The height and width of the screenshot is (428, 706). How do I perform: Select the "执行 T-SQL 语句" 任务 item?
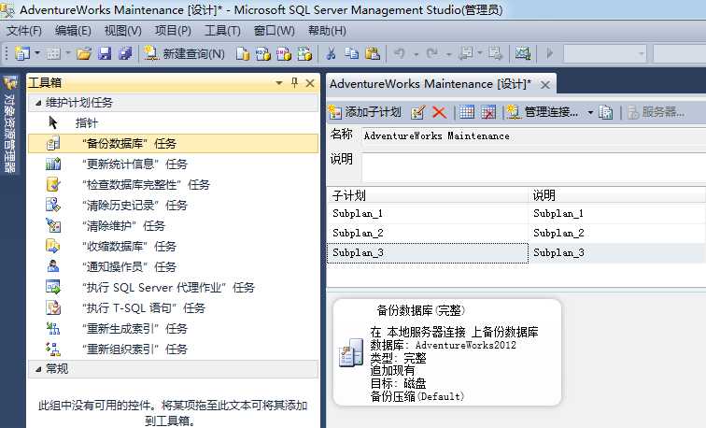173,308
